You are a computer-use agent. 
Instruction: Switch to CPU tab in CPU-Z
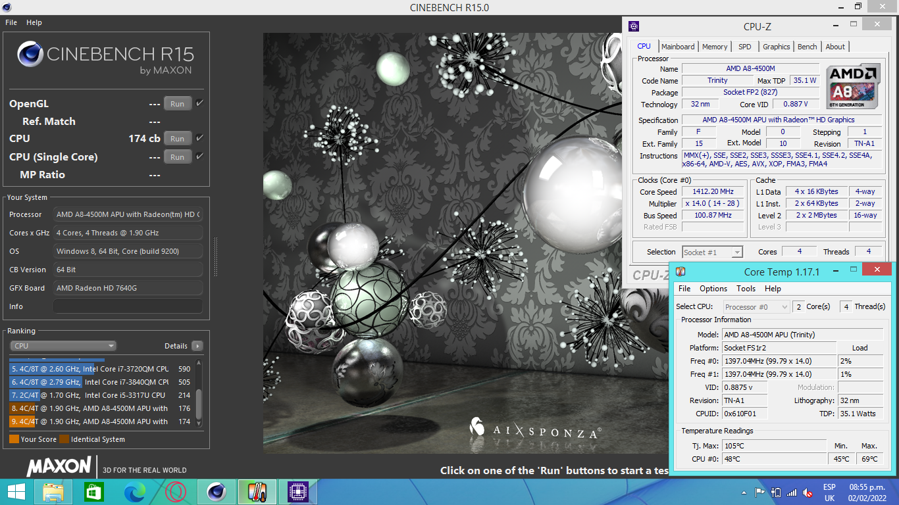click(x=644, y=46)
